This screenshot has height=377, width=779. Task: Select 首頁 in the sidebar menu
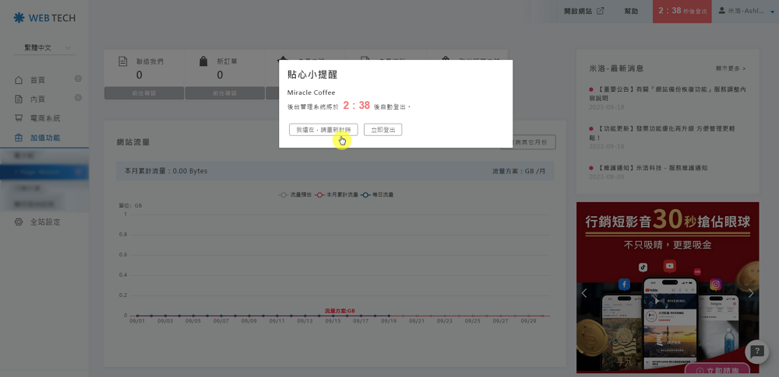[x=37, y=80]
